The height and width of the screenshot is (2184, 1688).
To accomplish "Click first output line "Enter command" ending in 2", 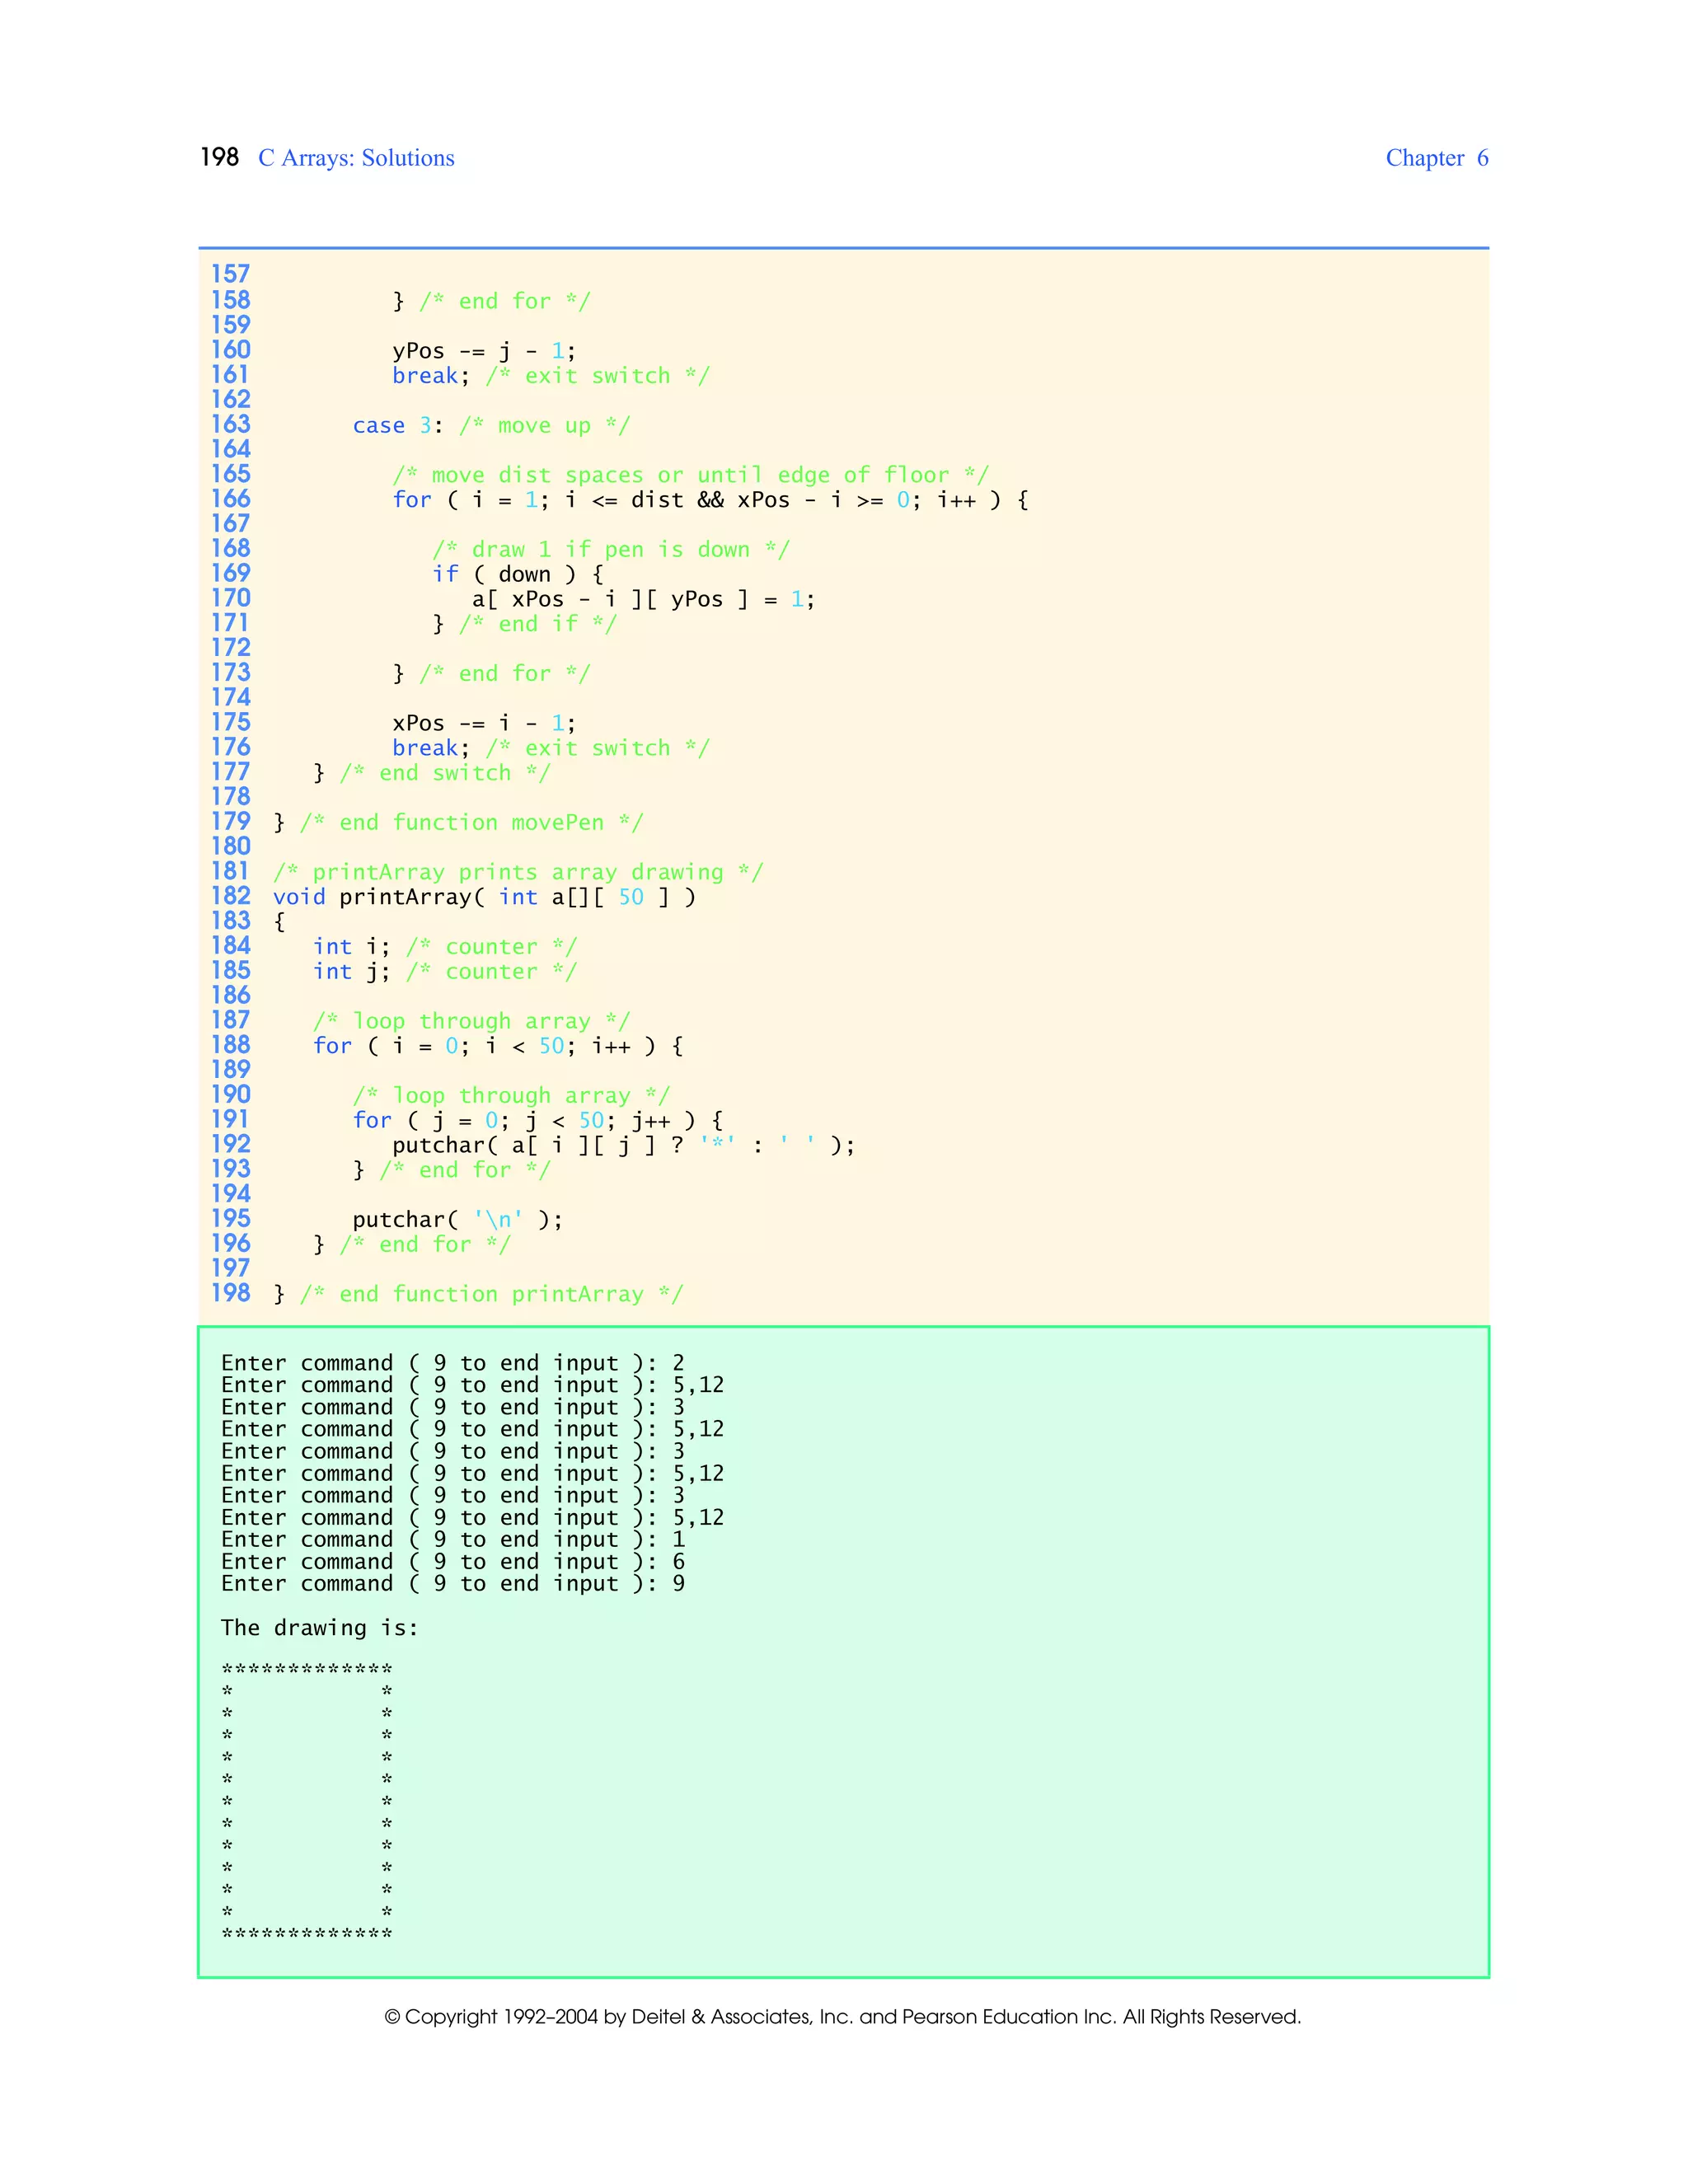I will 453,1363.
